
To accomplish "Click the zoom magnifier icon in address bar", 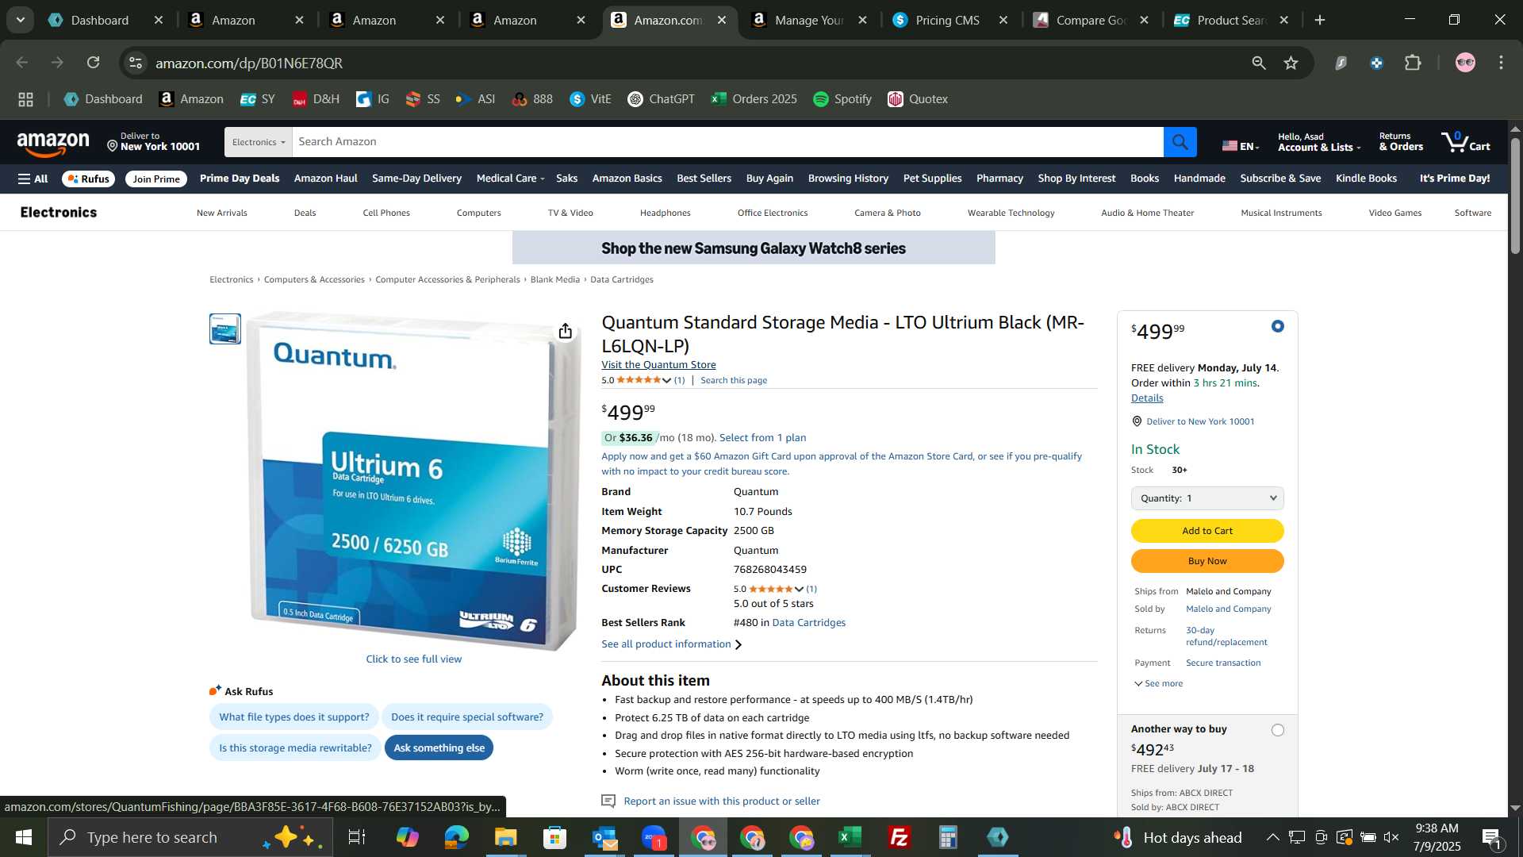I will click(1258, 63).
